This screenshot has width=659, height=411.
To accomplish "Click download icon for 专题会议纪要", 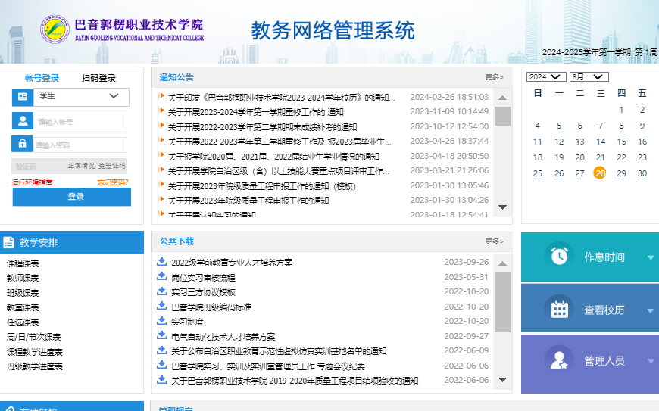I will click(162, 364).
